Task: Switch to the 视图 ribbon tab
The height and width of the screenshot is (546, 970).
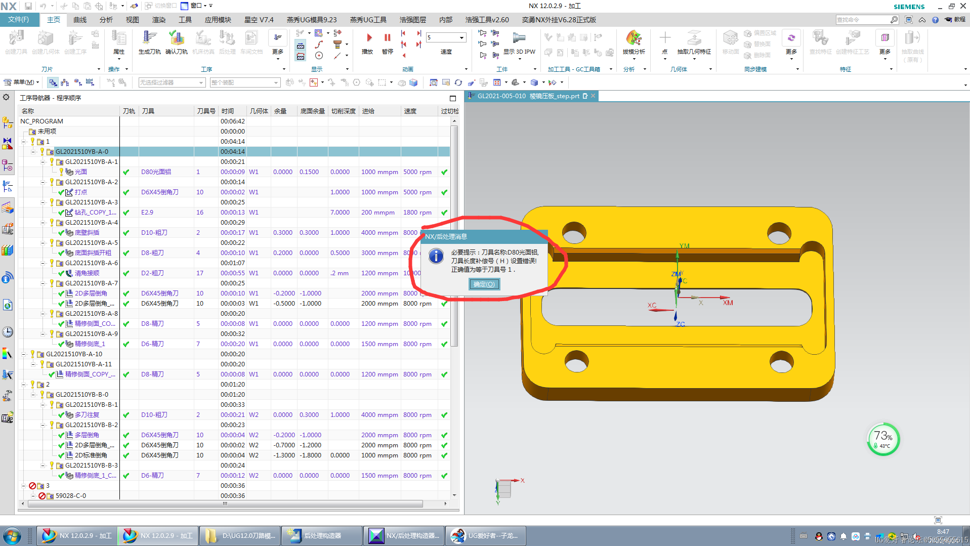Action: coord(133,20)
